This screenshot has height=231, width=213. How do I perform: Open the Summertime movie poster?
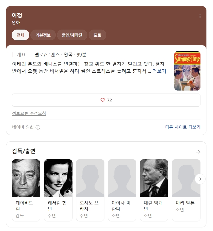pos(187,71)
